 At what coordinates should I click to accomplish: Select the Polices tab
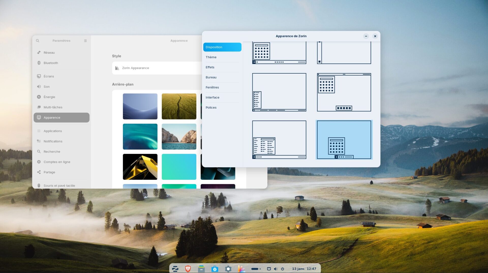pos(211,108)
